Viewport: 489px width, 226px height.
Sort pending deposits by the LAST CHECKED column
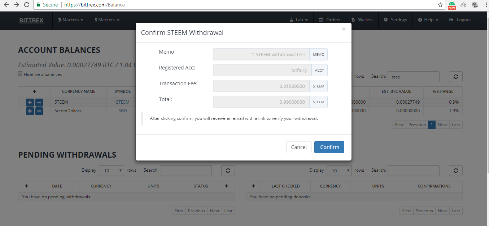(285, 186)
